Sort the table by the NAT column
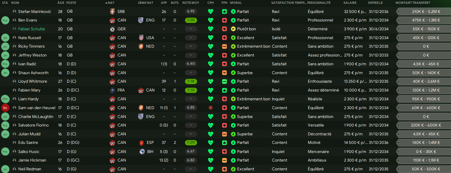The image size is (451, 173). [x=111, y=3]
